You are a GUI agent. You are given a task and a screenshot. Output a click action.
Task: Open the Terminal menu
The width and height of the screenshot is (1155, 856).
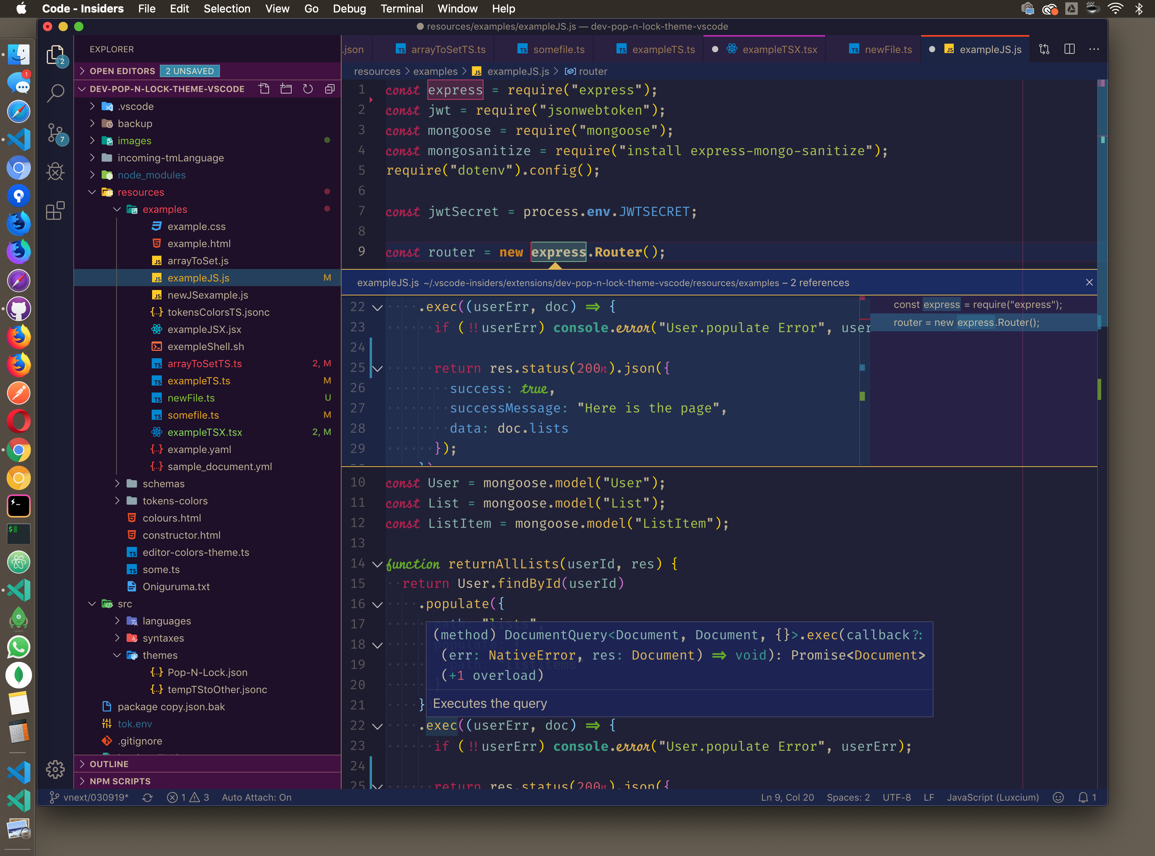click(x=401, y=9)
